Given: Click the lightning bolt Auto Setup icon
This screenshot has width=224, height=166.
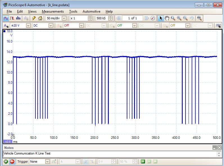Looking at the screenshot, I should coord(34,18).
